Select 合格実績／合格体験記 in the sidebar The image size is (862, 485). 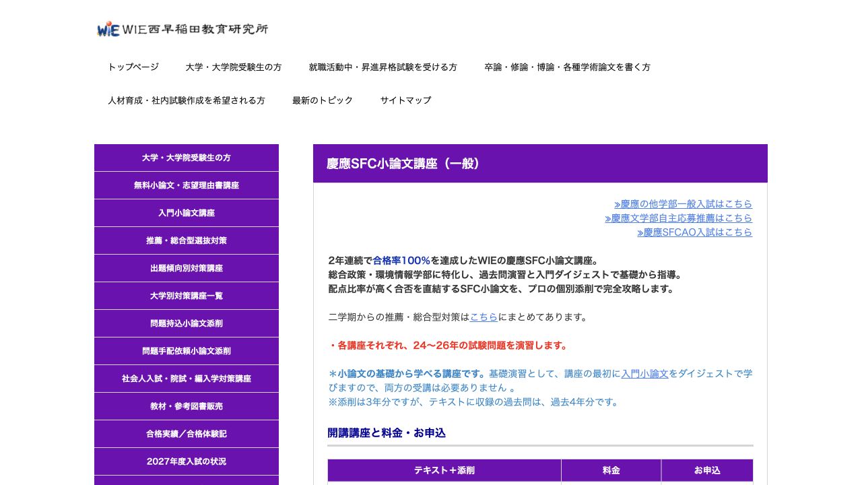click(187, 434)
